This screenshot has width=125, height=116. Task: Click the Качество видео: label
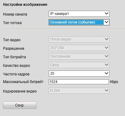(x=17, y=66)
